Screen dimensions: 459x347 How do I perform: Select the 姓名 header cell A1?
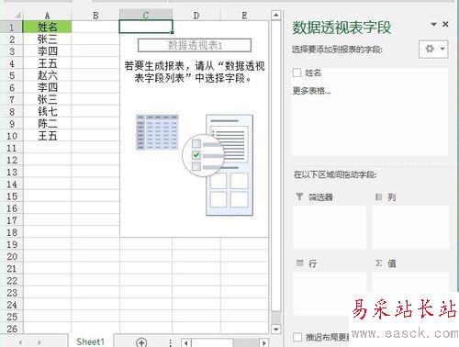tap(47, 27)
